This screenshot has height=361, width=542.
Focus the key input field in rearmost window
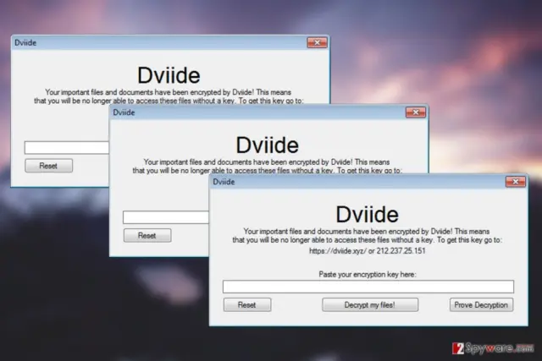(x=67, y=148)
